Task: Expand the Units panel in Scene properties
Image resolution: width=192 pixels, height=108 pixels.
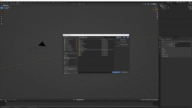Action: [163, 48]
